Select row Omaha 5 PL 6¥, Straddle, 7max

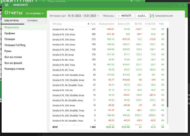click(108, 120)
